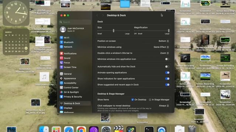Image resolution: width=236 pixels, height=132 pixels.
Task: Click System Settings icon in the Dock
Action: coord(106,129)
